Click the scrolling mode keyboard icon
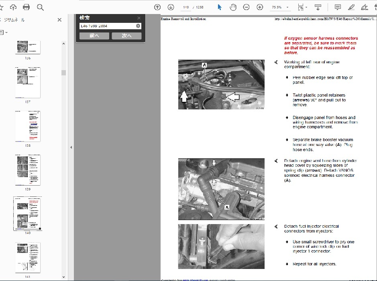This screenshot has height=281, width=377. 318,7
